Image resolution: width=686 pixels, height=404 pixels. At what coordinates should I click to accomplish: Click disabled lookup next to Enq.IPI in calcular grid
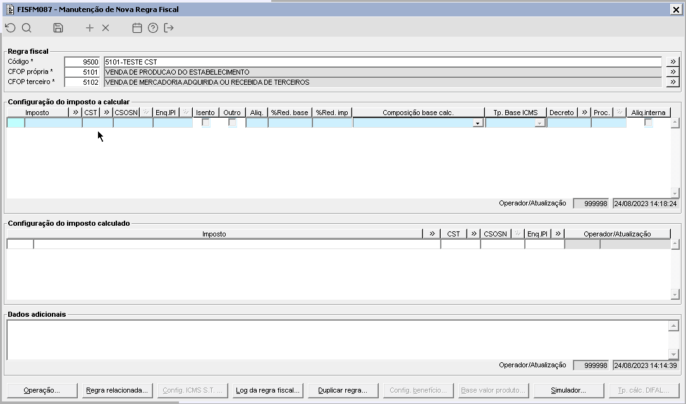pos(186,113)
